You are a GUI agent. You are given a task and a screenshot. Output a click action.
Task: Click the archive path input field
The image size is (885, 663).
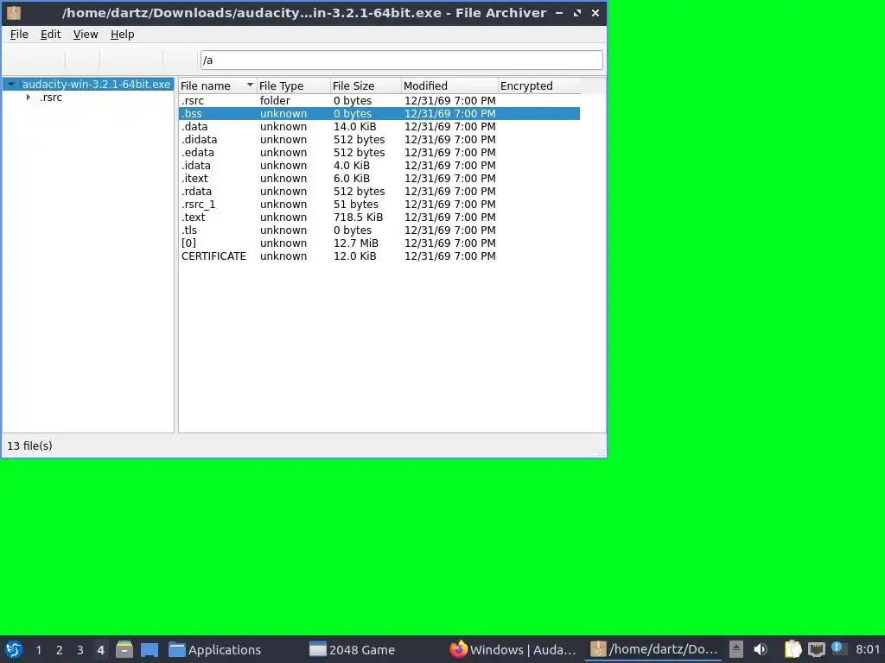click(401, 60)
